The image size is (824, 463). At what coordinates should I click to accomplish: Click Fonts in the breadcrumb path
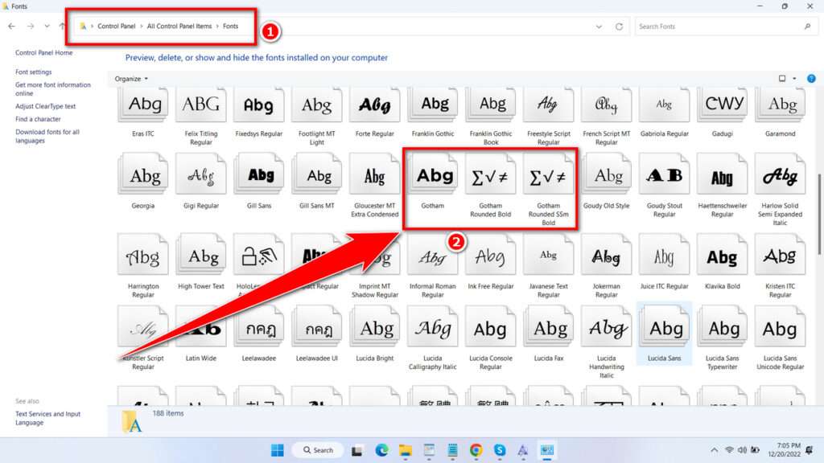[x=230, y=27]
